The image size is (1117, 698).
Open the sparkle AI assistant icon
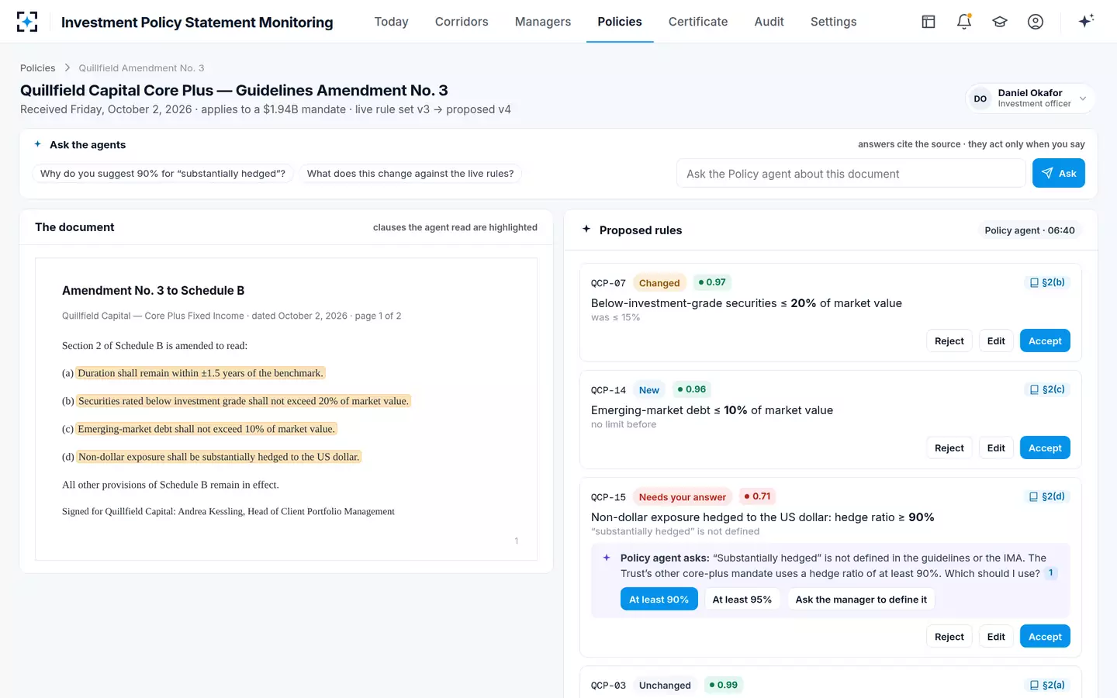tap(1086, 21)
